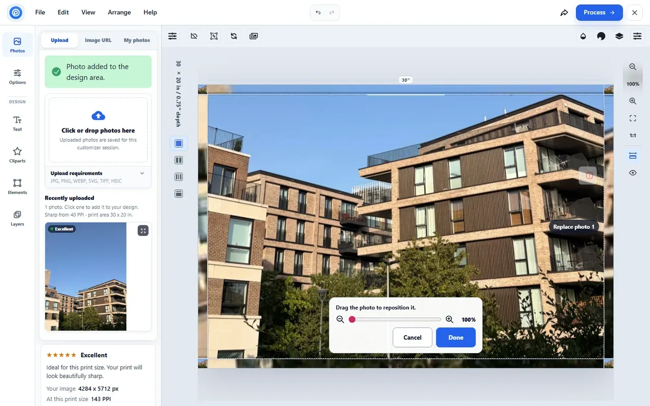Click the Cancel button
Viewport: 650px width, 406px height.
tap(412, 337)
